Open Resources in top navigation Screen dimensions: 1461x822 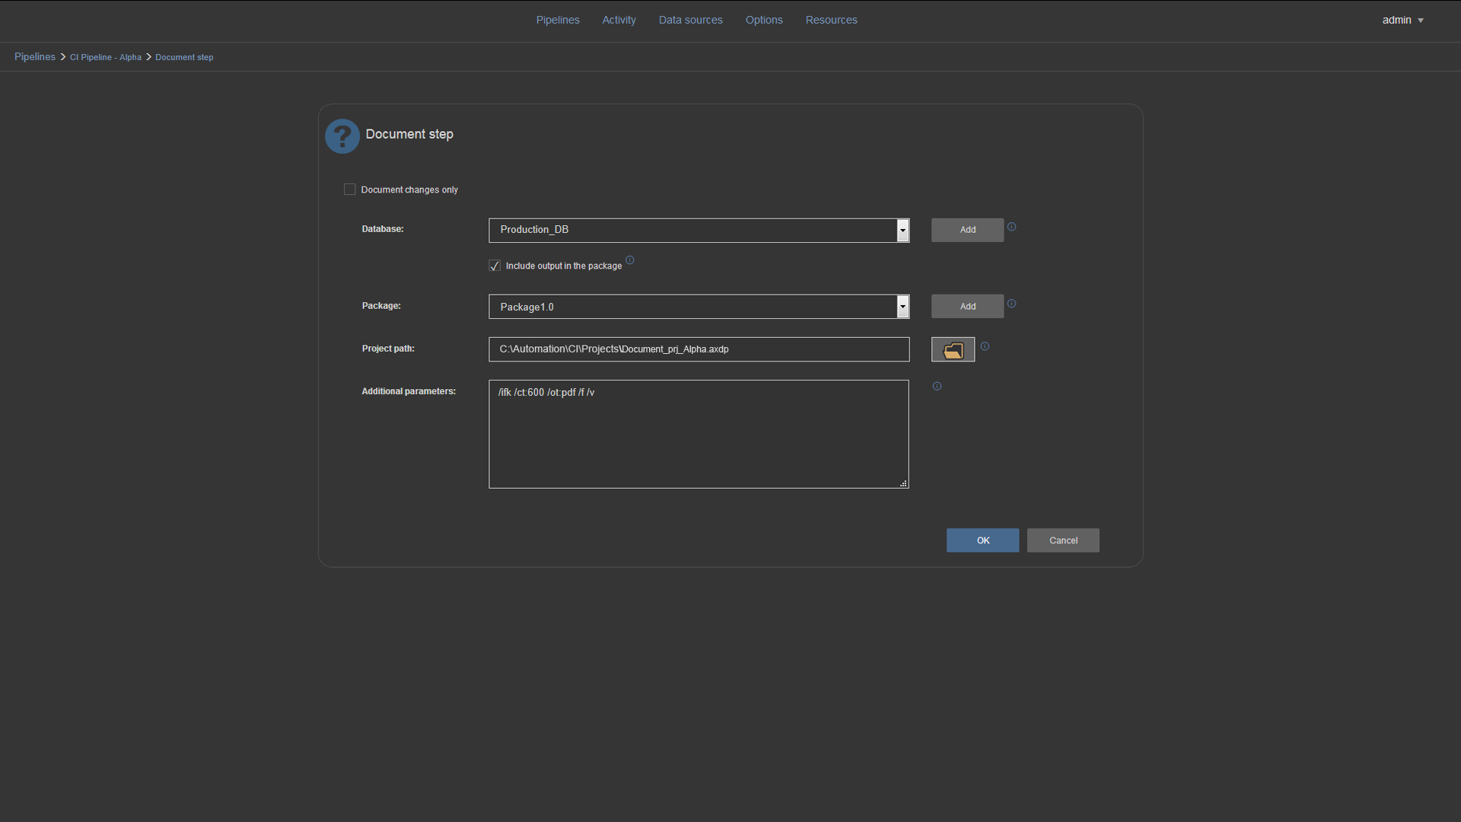point(831,20)
